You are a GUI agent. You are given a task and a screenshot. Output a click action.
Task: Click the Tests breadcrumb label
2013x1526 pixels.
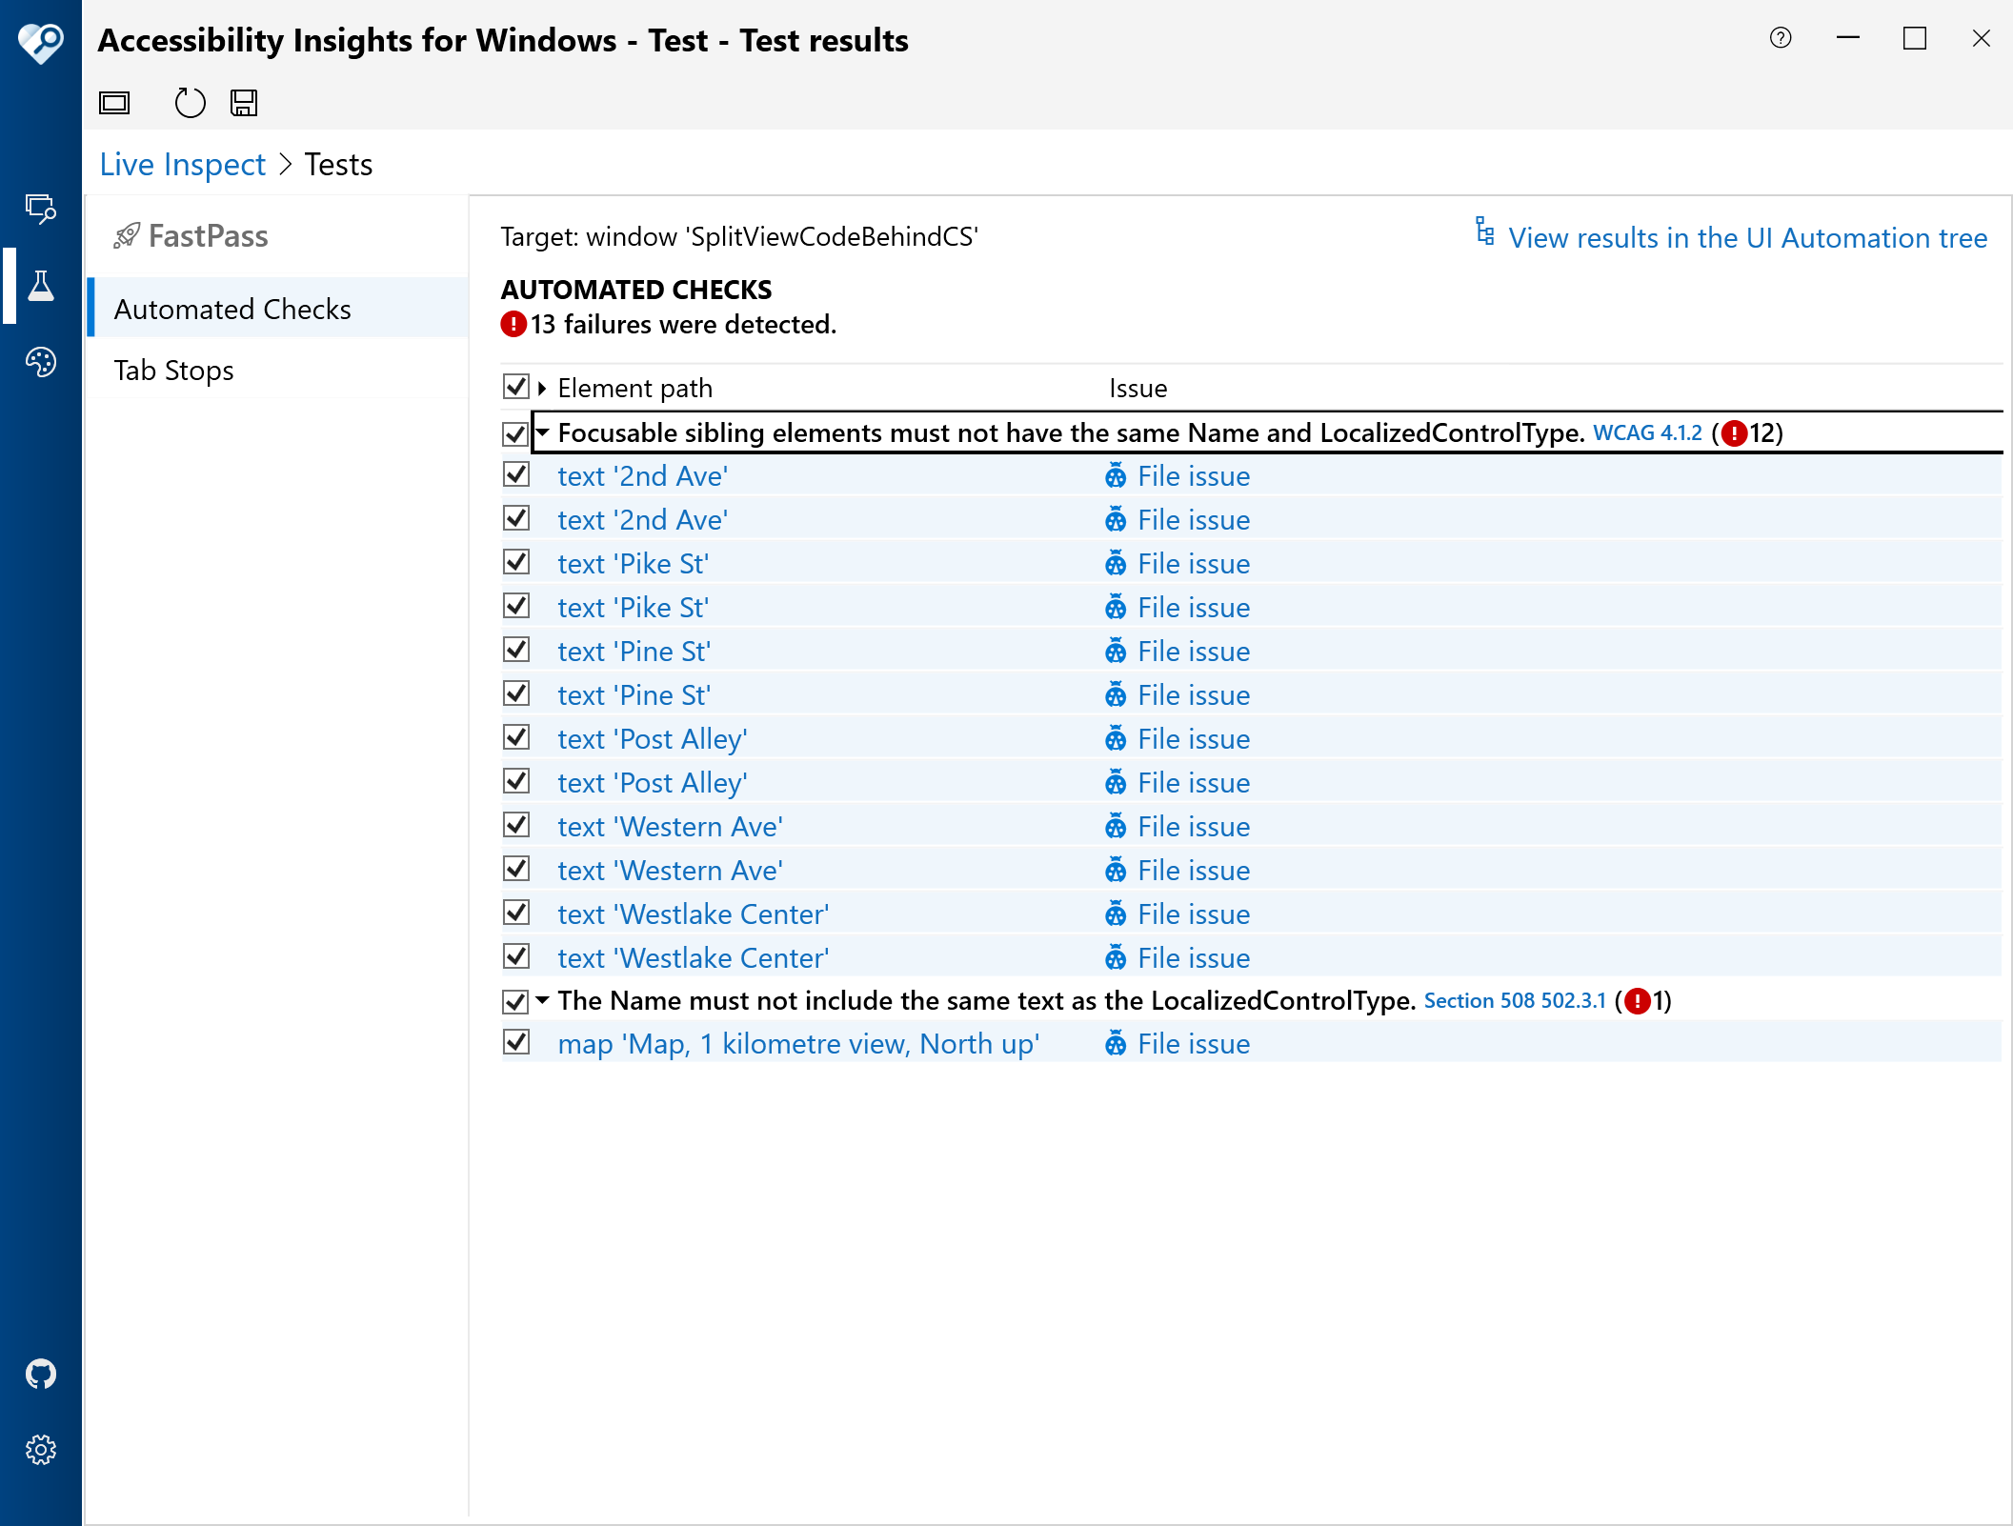click(x=338, y=164)
